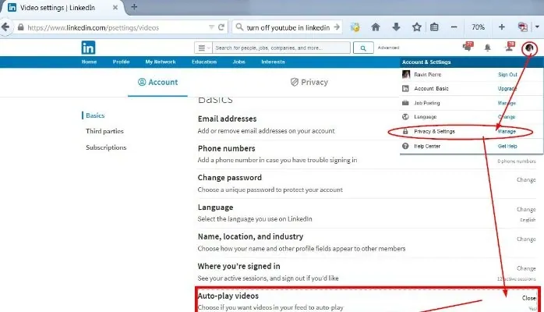Click the magnifier in browser search box
This screenshot has width=544, height=312.
pyautogui.click(x=239, y=27)
